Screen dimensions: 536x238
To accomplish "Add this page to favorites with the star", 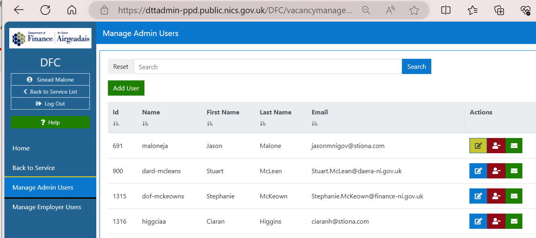I will [x=414, y=10].
